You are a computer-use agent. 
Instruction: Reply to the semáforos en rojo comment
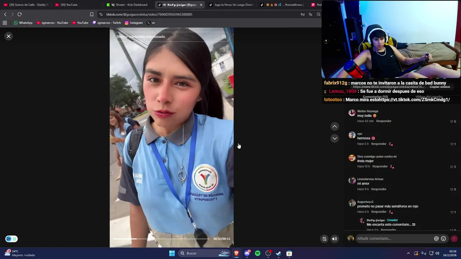(379, 212)
